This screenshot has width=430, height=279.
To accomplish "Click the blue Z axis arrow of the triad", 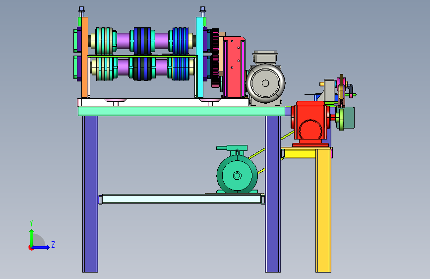I will point(41,247).
